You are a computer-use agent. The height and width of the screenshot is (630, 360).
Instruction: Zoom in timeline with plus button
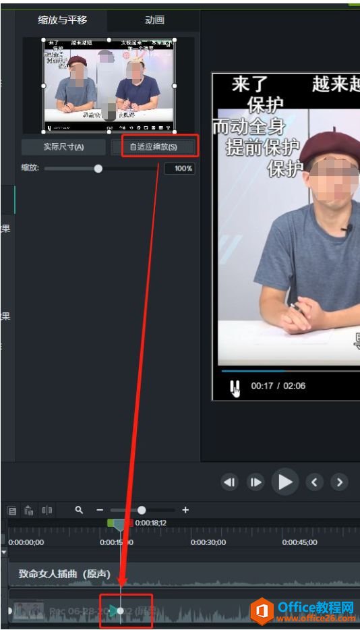pyautogui.click(x=185, y=510)
